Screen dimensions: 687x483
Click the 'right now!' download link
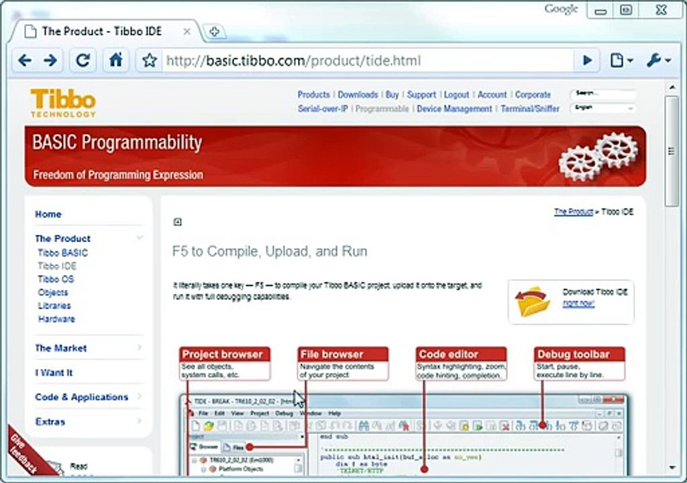coord(578,303)
